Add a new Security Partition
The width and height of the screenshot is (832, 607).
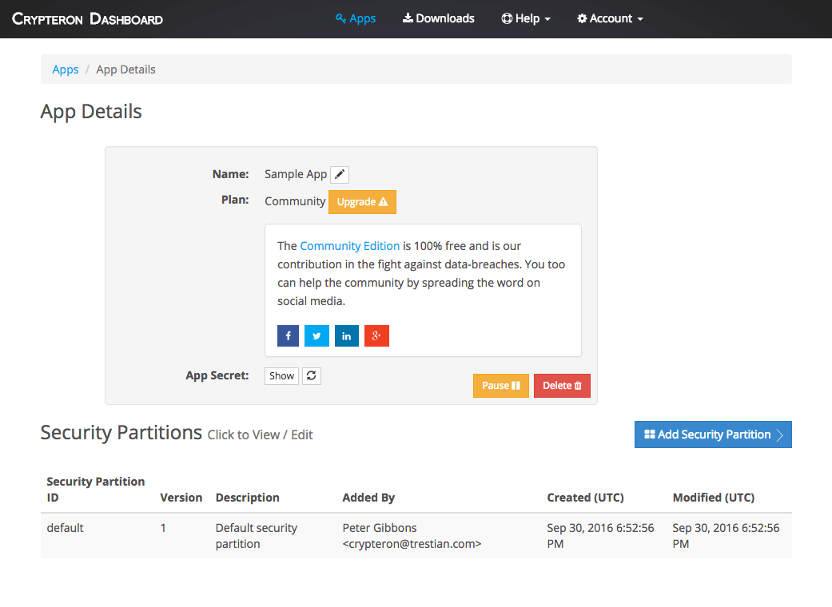[x=713, y=434]
